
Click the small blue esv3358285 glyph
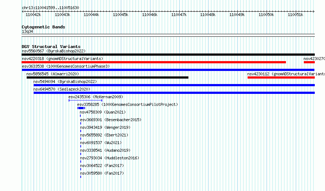[x=81, y=108]
